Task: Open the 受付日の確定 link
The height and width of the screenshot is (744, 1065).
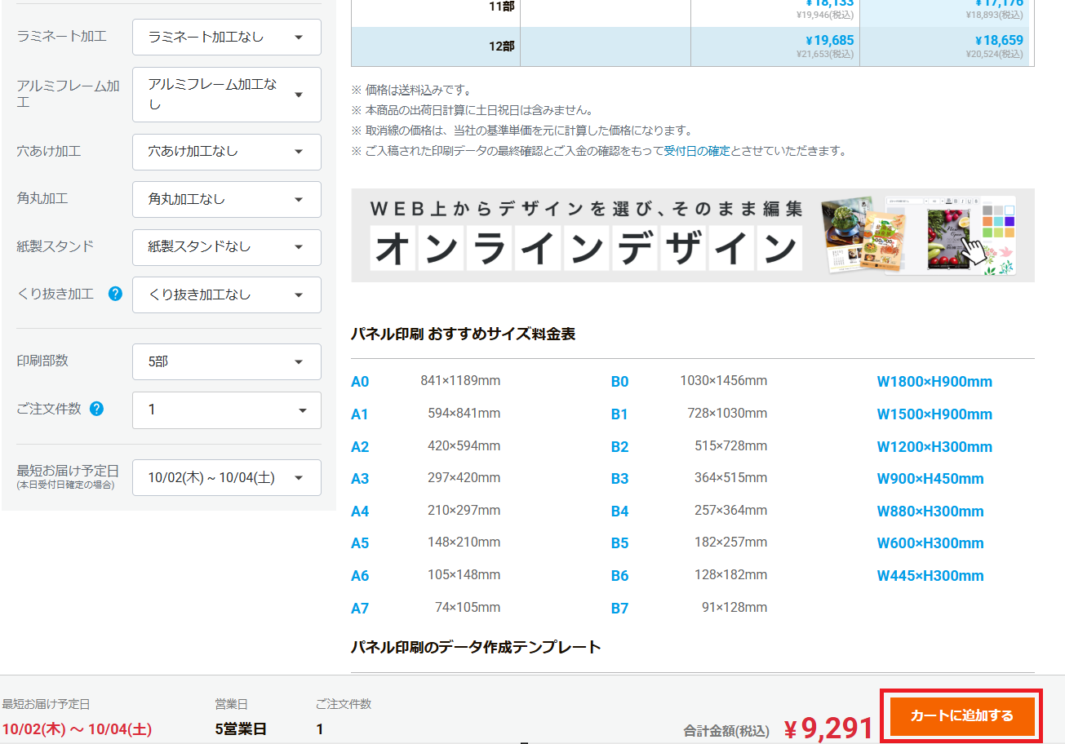Action: 696,151
